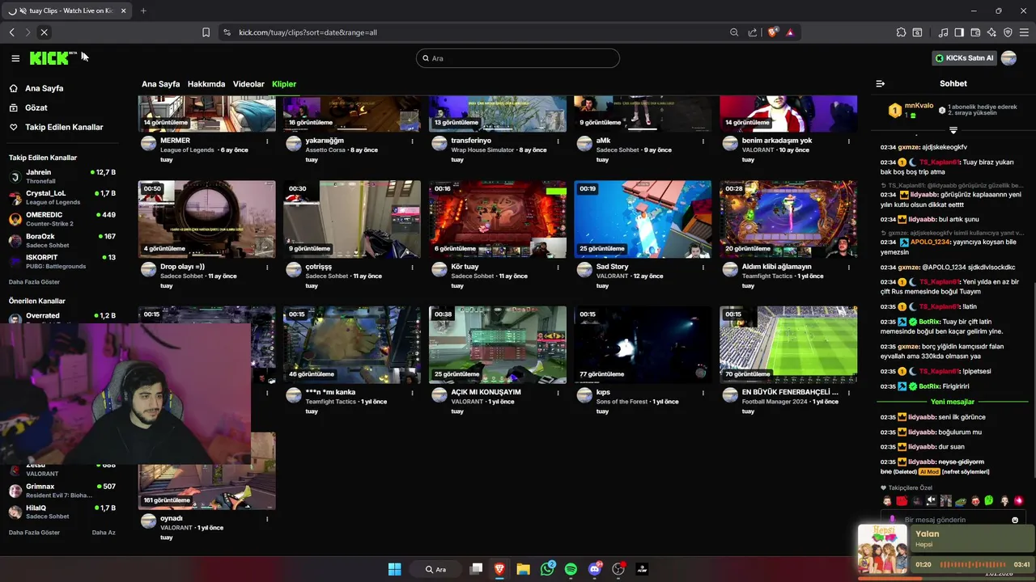
Task: Switch to the Ana Sayfa channel tab
Action: coord(160,84)
